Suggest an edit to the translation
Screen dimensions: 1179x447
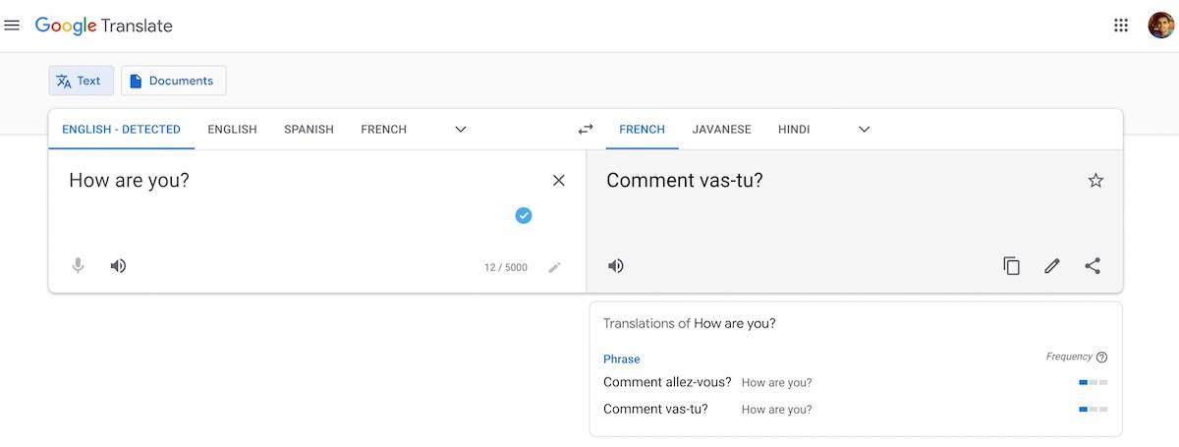point(1052,266)
